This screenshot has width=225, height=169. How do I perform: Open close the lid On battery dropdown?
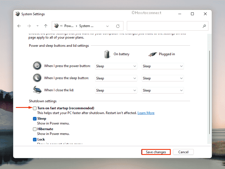[x=116, y=90]
